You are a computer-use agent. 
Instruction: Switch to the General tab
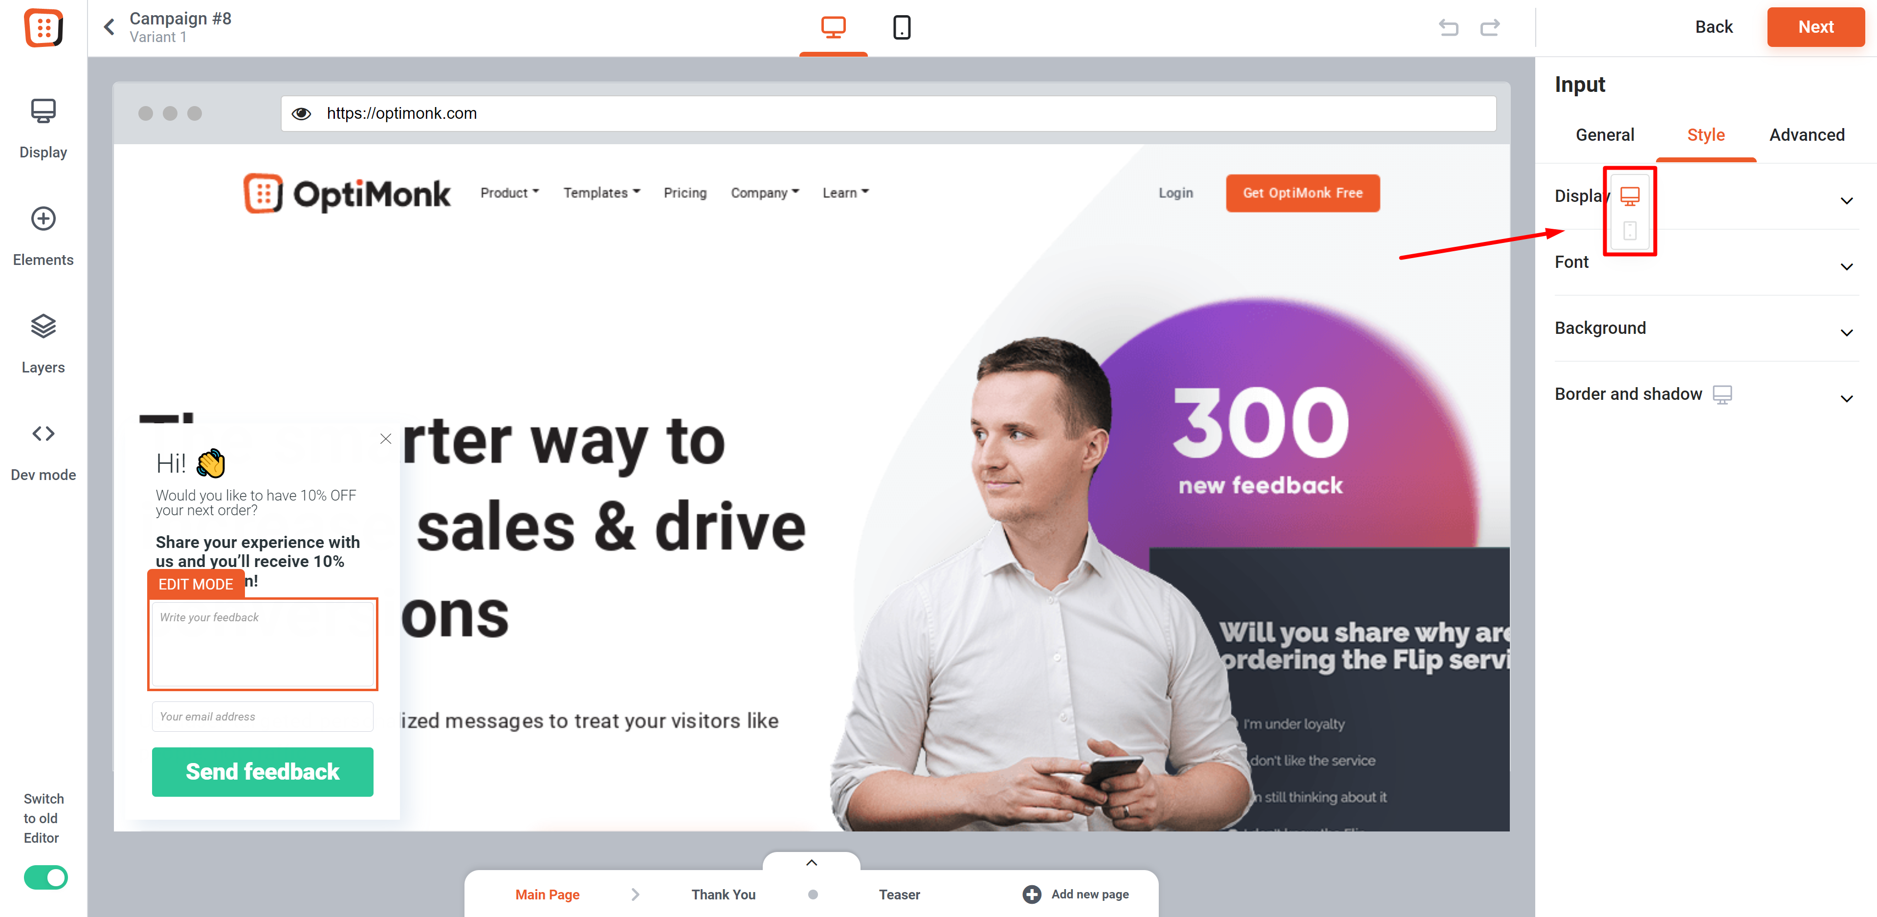pyautogui.click(x=1605, y=135)
